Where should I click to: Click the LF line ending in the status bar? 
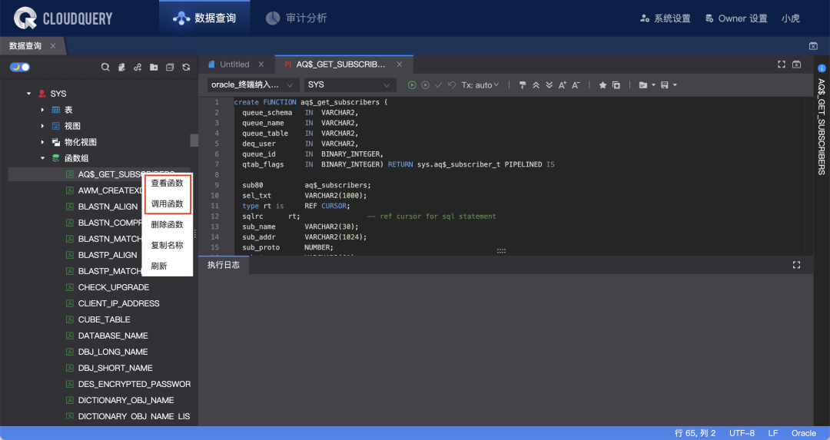click(773, 433)
